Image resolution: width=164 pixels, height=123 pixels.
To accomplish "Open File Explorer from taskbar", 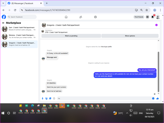I will 44,106.
